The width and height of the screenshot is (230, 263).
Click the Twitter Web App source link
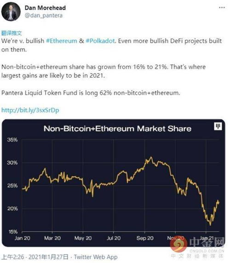tap(96, 257)
